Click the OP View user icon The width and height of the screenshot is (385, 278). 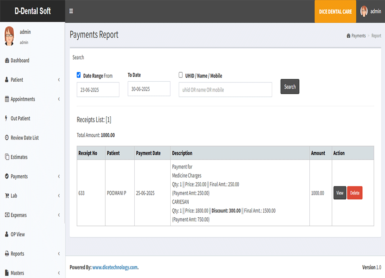[x=7, y=234]
